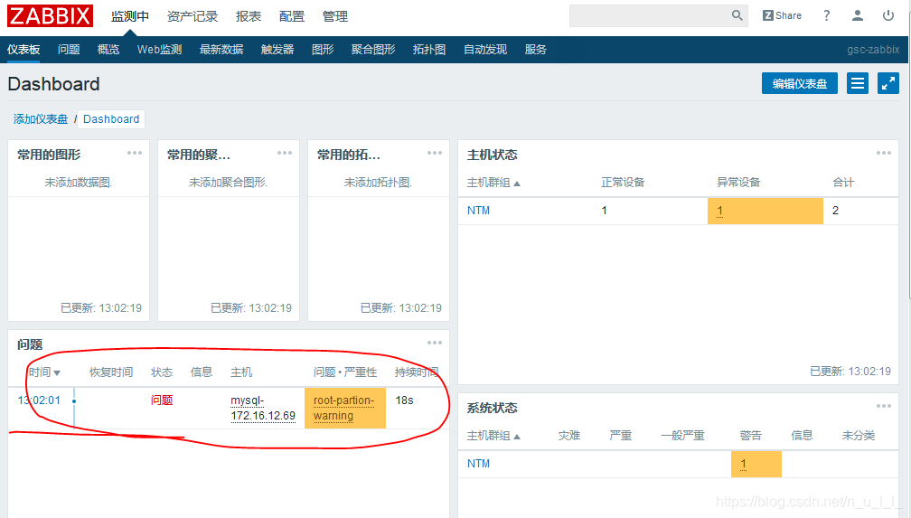
Task: Click the 正常设备 value 1 for NTM
Action: point(605,211)
